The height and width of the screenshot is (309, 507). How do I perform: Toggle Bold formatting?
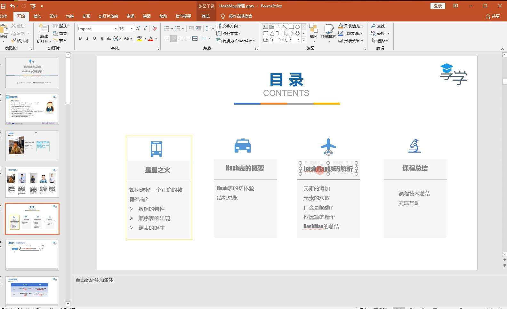[80, 38]
